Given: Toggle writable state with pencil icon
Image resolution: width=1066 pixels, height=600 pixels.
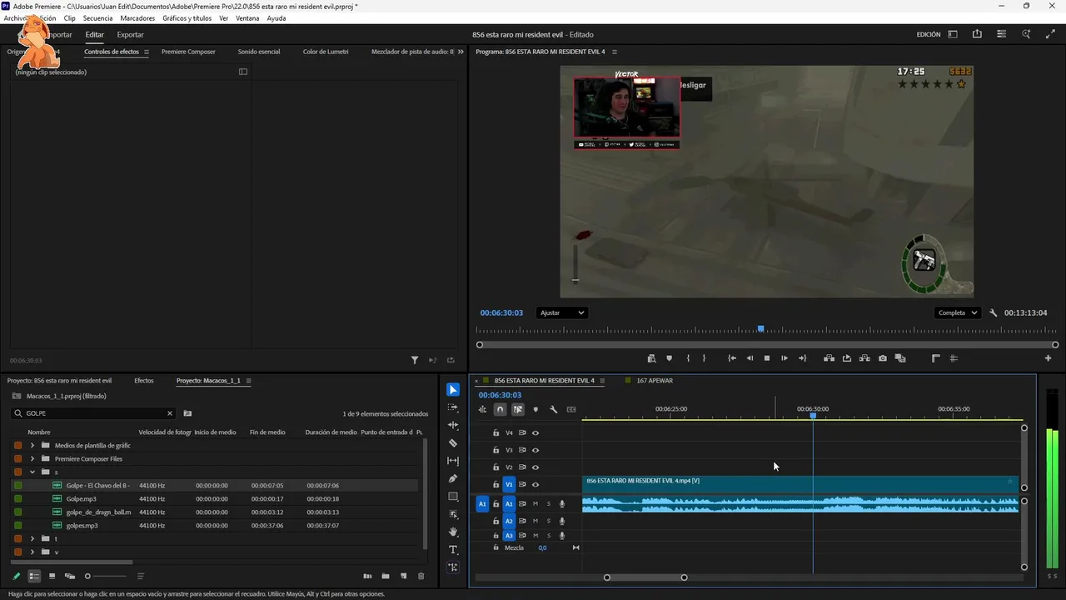Looking at the screenshot, I should [17, 576].
